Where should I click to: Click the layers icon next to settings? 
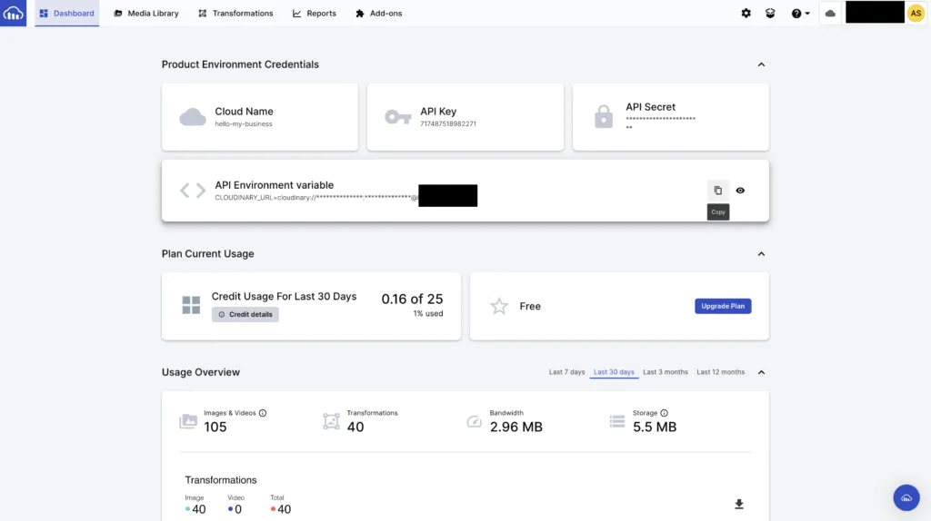[770, 13]
